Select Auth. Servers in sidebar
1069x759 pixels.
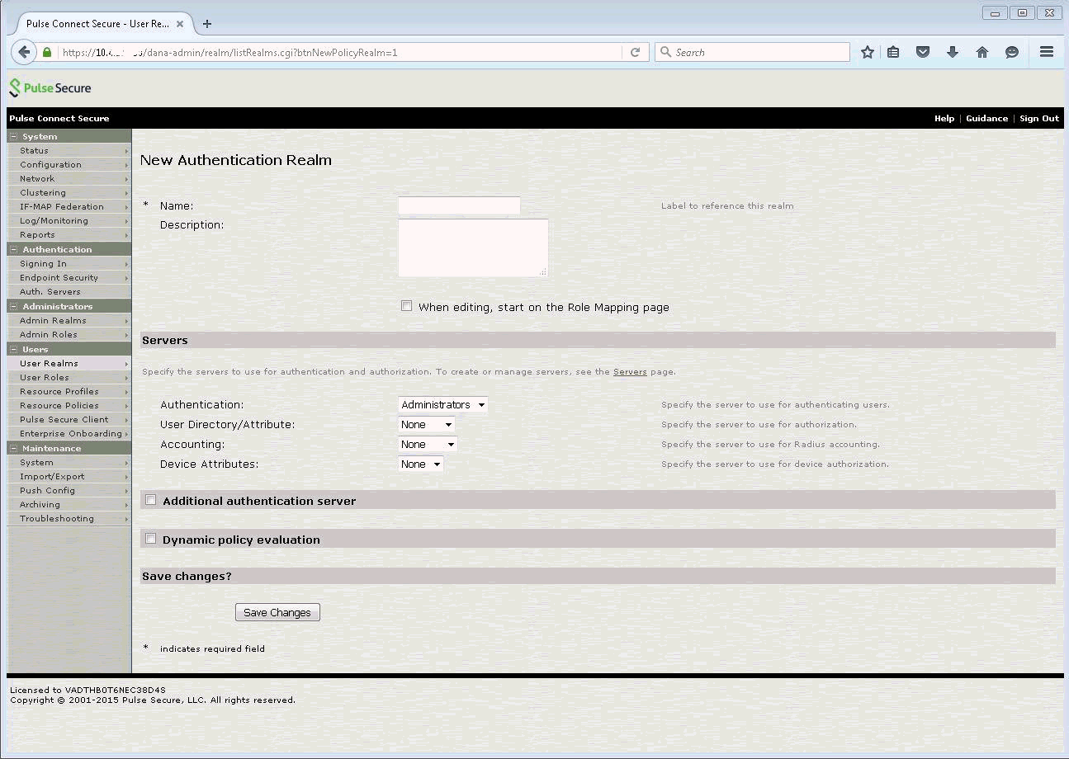[x=50, y=292]
